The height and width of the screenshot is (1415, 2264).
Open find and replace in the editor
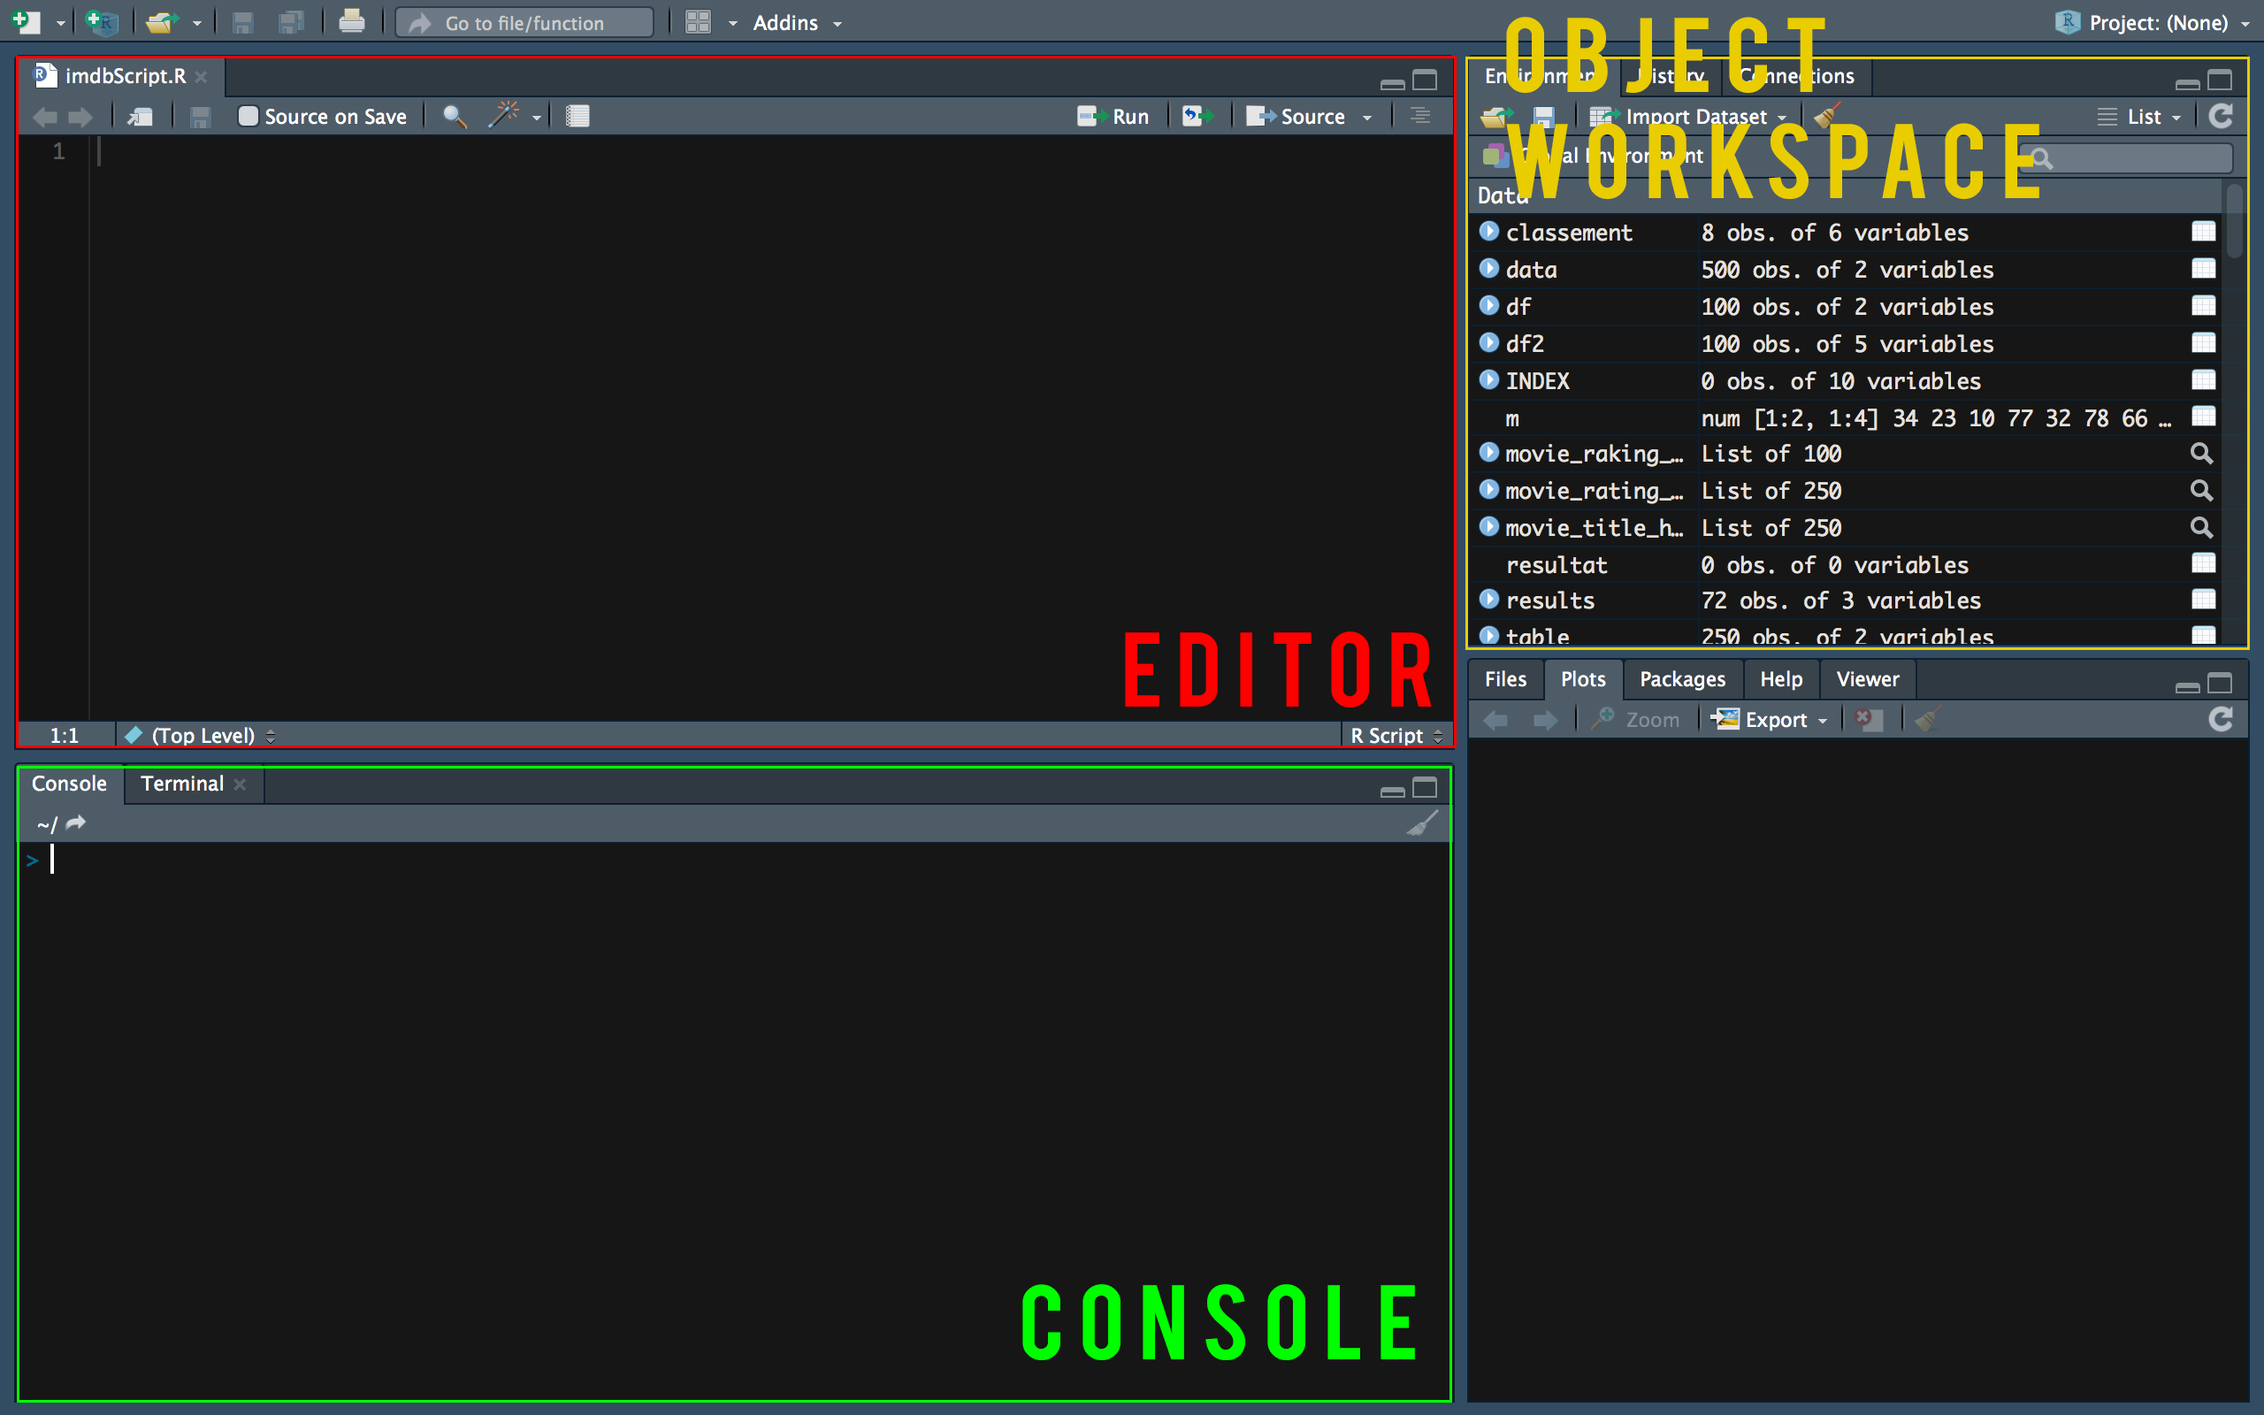click(x=455, y=116)
